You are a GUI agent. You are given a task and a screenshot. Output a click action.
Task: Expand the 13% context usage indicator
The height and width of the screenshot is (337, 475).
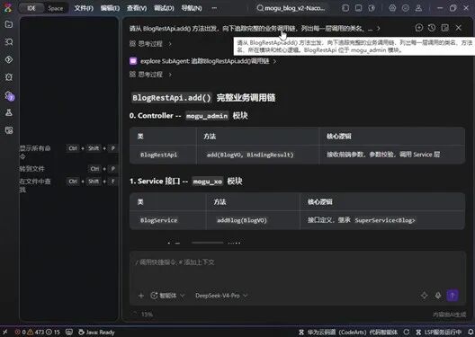point(143,314)
